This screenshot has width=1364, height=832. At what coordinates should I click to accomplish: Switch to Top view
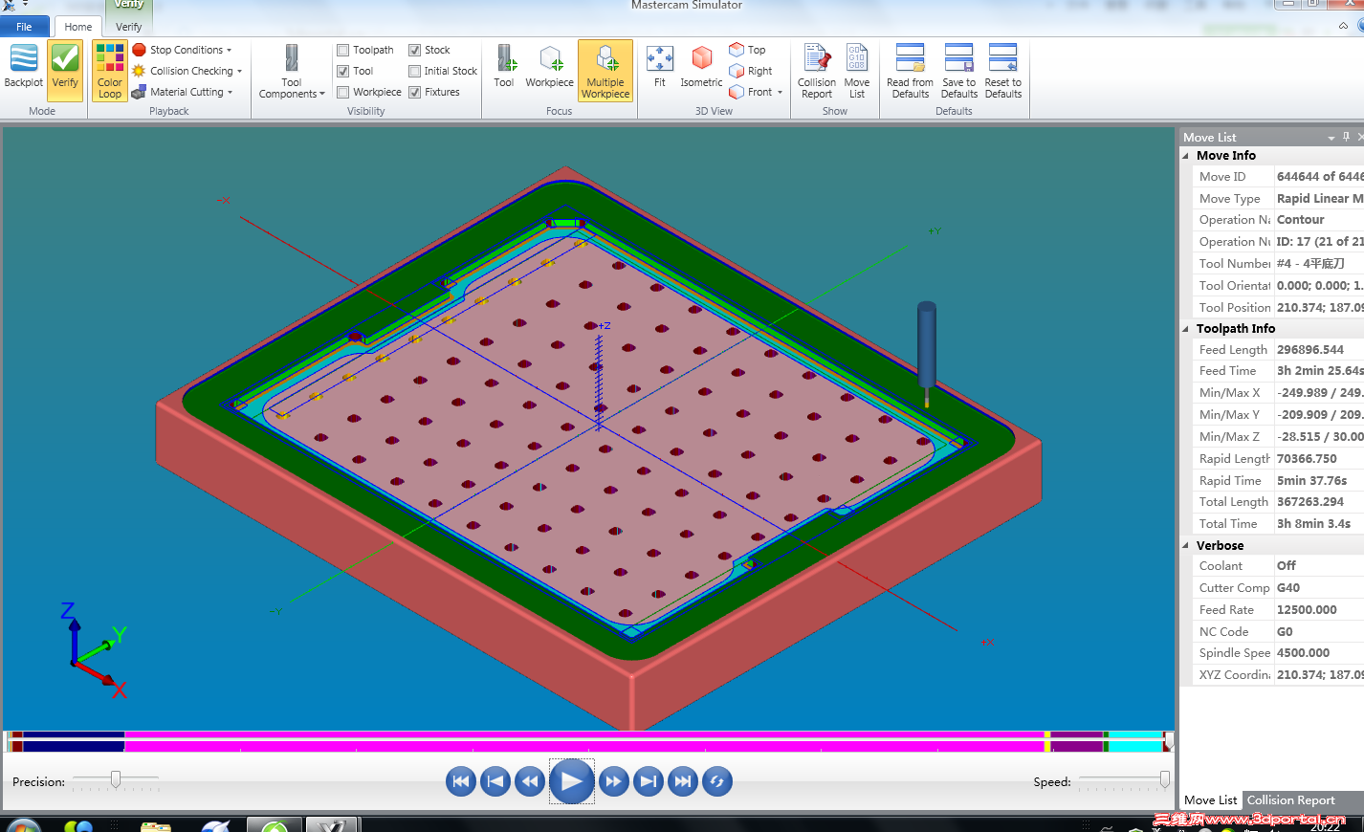(747, 50)
